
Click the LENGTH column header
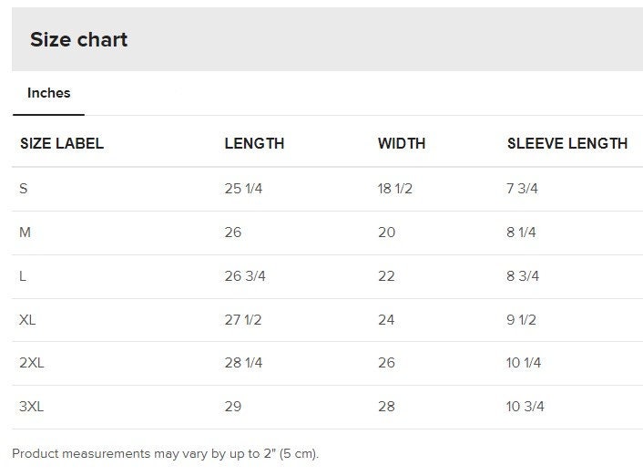254,143
